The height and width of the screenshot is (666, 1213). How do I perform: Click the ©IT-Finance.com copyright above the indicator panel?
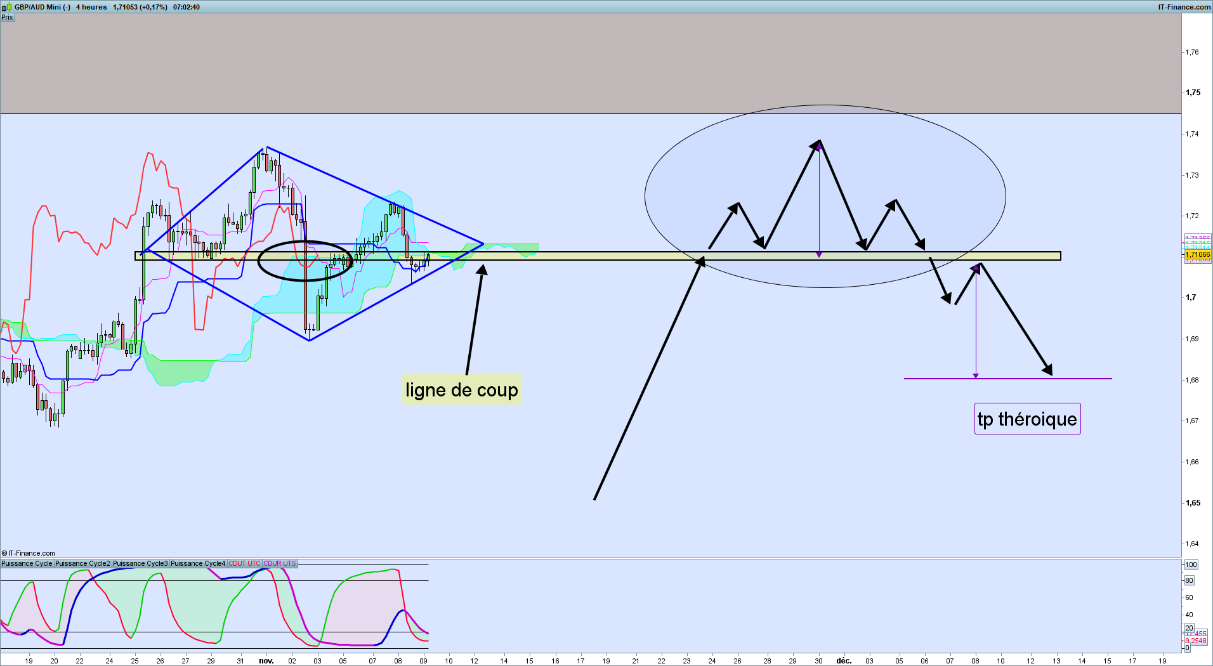(29, 553)
